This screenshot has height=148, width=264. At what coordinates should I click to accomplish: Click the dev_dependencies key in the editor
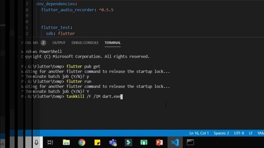[56, 4]
